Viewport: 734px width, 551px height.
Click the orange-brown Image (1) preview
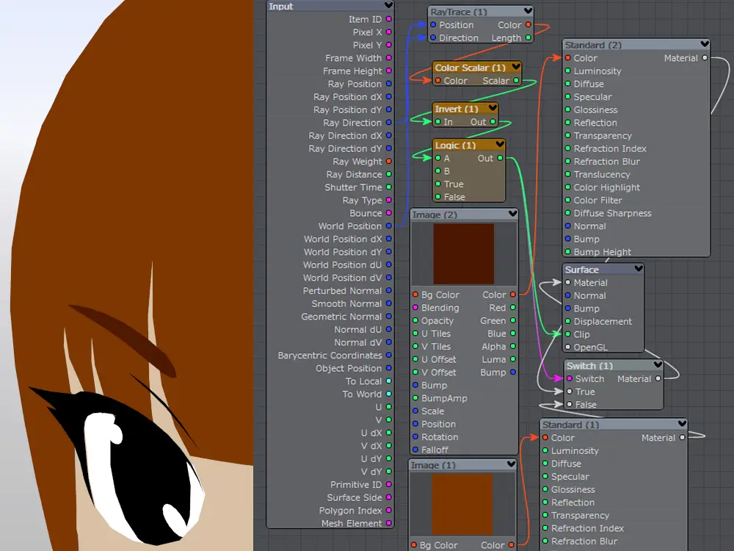coord(462,503)
